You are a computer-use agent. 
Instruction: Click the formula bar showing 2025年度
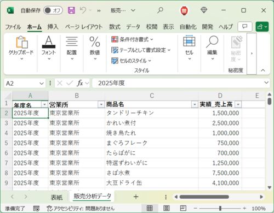click(x=177, y=83)
